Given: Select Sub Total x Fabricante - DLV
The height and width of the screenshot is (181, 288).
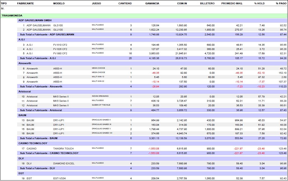Looking at the screenshot, I should [152, 168].
